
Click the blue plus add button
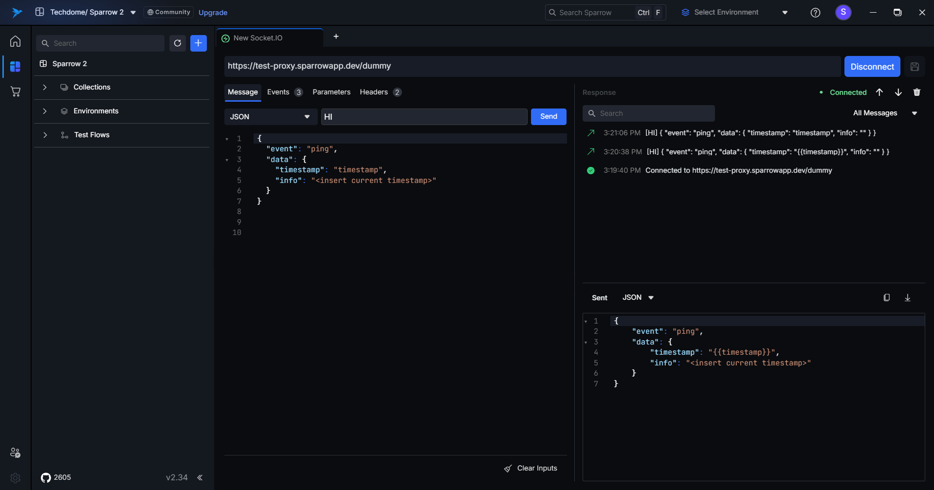[198, 43]
